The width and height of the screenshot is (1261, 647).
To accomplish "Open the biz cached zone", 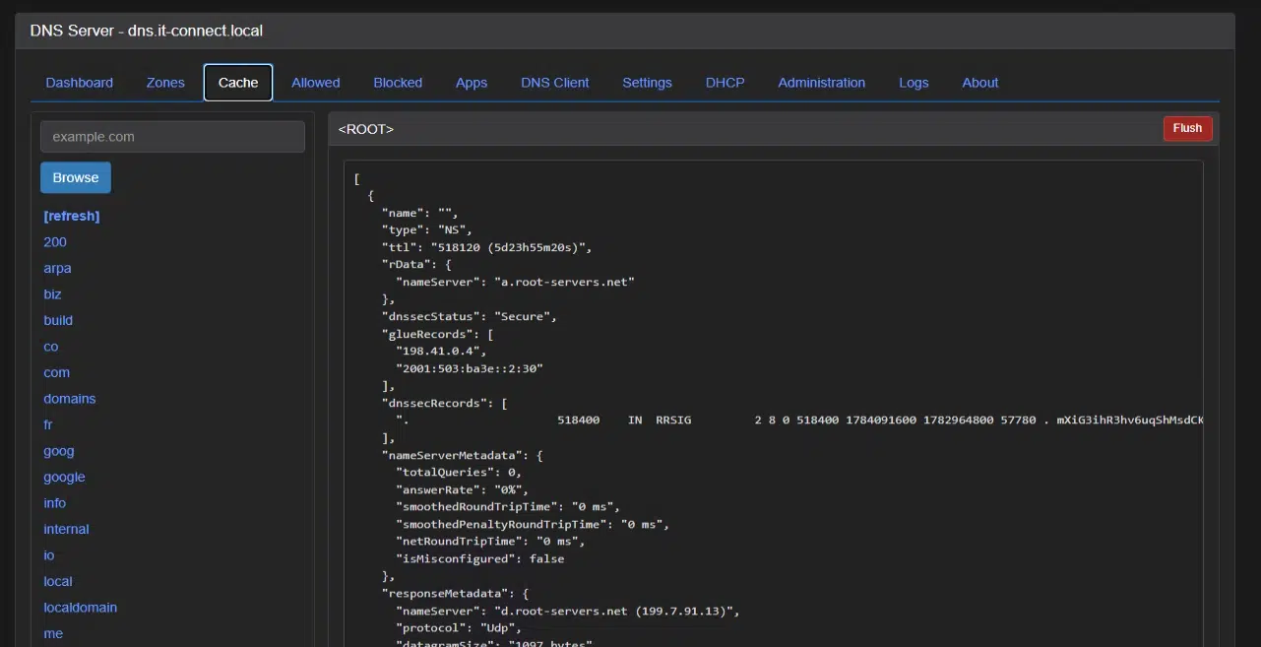I will point(52,294).
